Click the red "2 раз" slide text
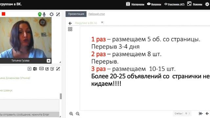Viewport: 210px width, 118px height. 98,54
